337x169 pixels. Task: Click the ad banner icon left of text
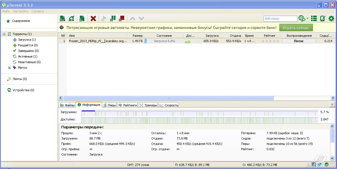click(x=62, y=28)
